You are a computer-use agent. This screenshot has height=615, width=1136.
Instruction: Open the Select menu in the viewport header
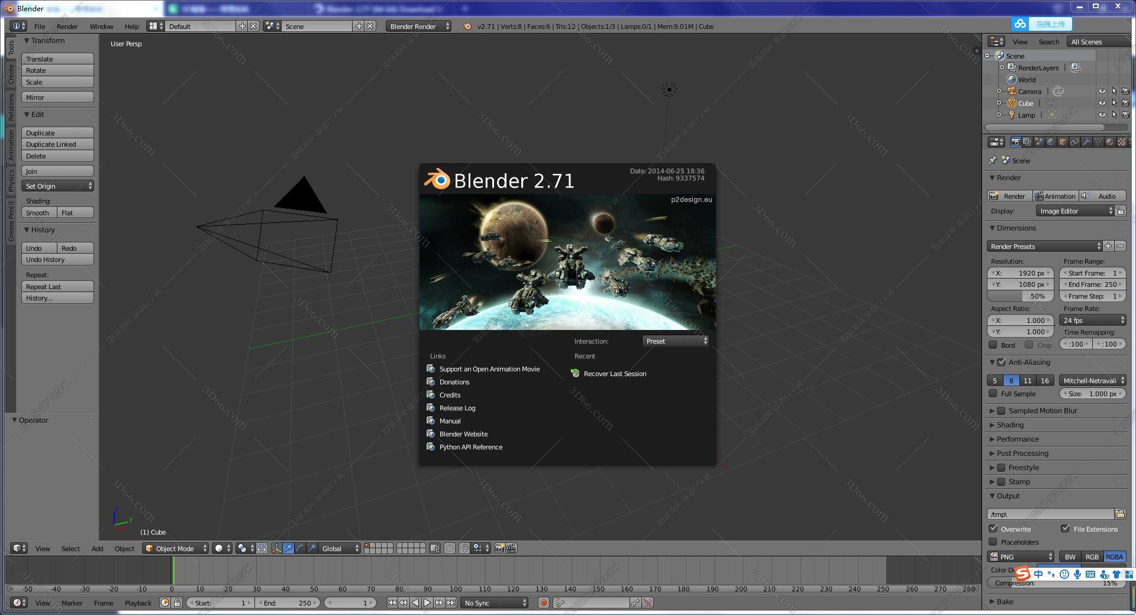70,548
